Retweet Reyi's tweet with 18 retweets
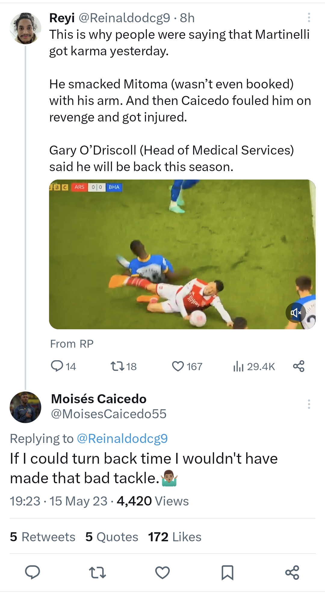The width and height of the screenshot is (325, 593). [x=117, y=366]
